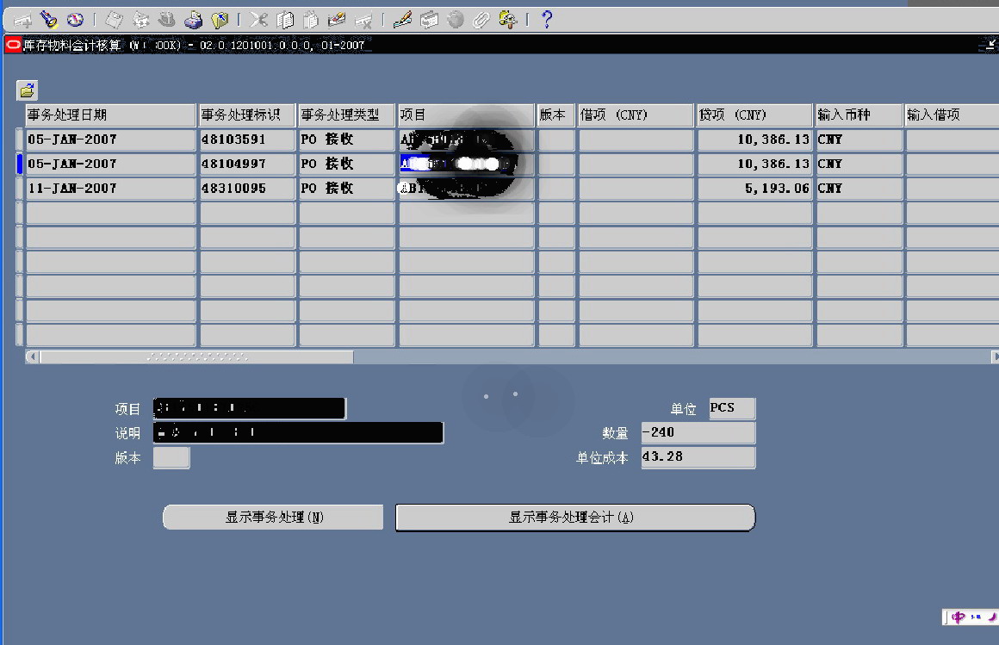Click the 贷项 (CNY) column header
999x645 pixels.
pyautogui.click(x=754, y=115)
